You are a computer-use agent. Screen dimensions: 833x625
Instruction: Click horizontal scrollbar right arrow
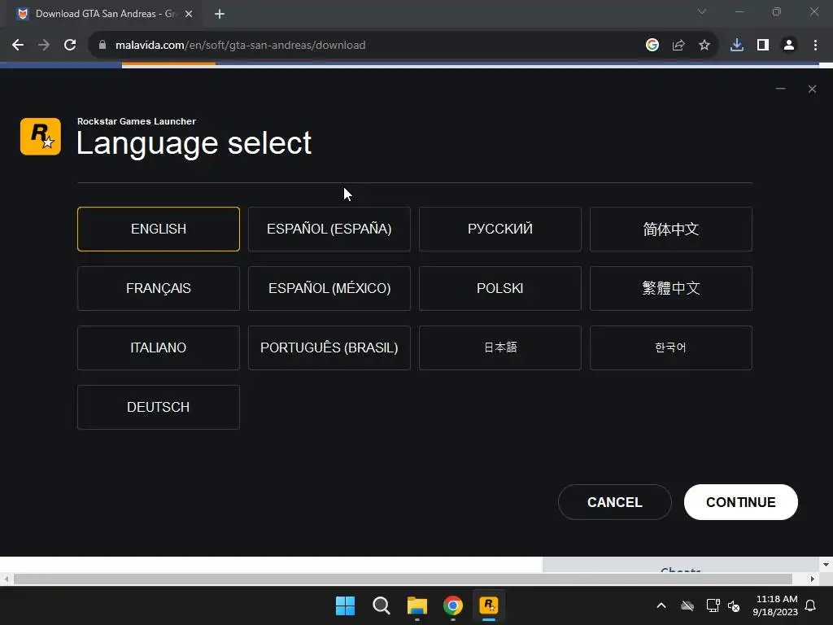(813, 579)
